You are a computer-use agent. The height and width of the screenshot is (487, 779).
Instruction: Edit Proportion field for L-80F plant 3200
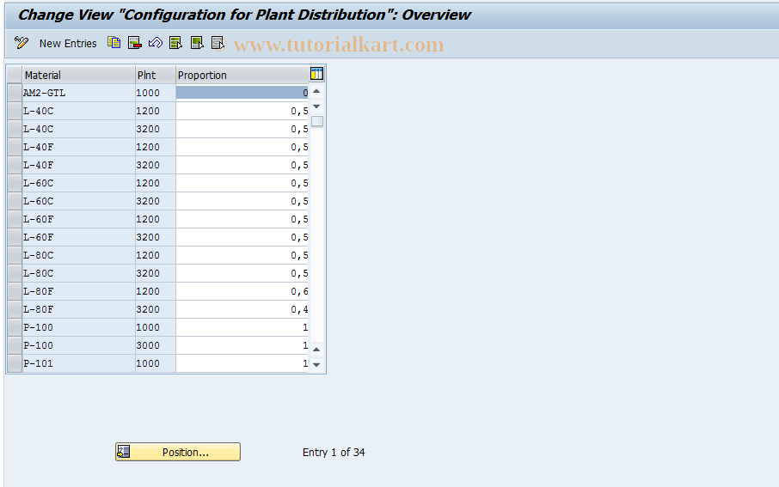(242, 309)
